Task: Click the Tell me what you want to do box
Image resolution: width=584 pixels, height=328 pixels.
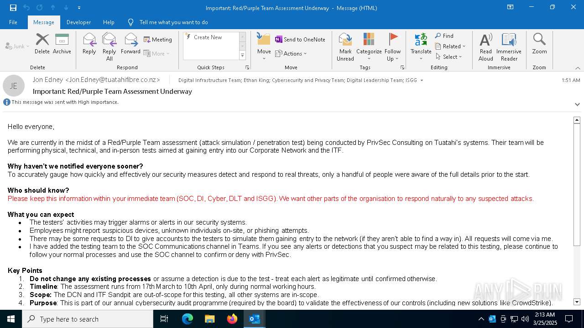Action: (x=173, y=22)
